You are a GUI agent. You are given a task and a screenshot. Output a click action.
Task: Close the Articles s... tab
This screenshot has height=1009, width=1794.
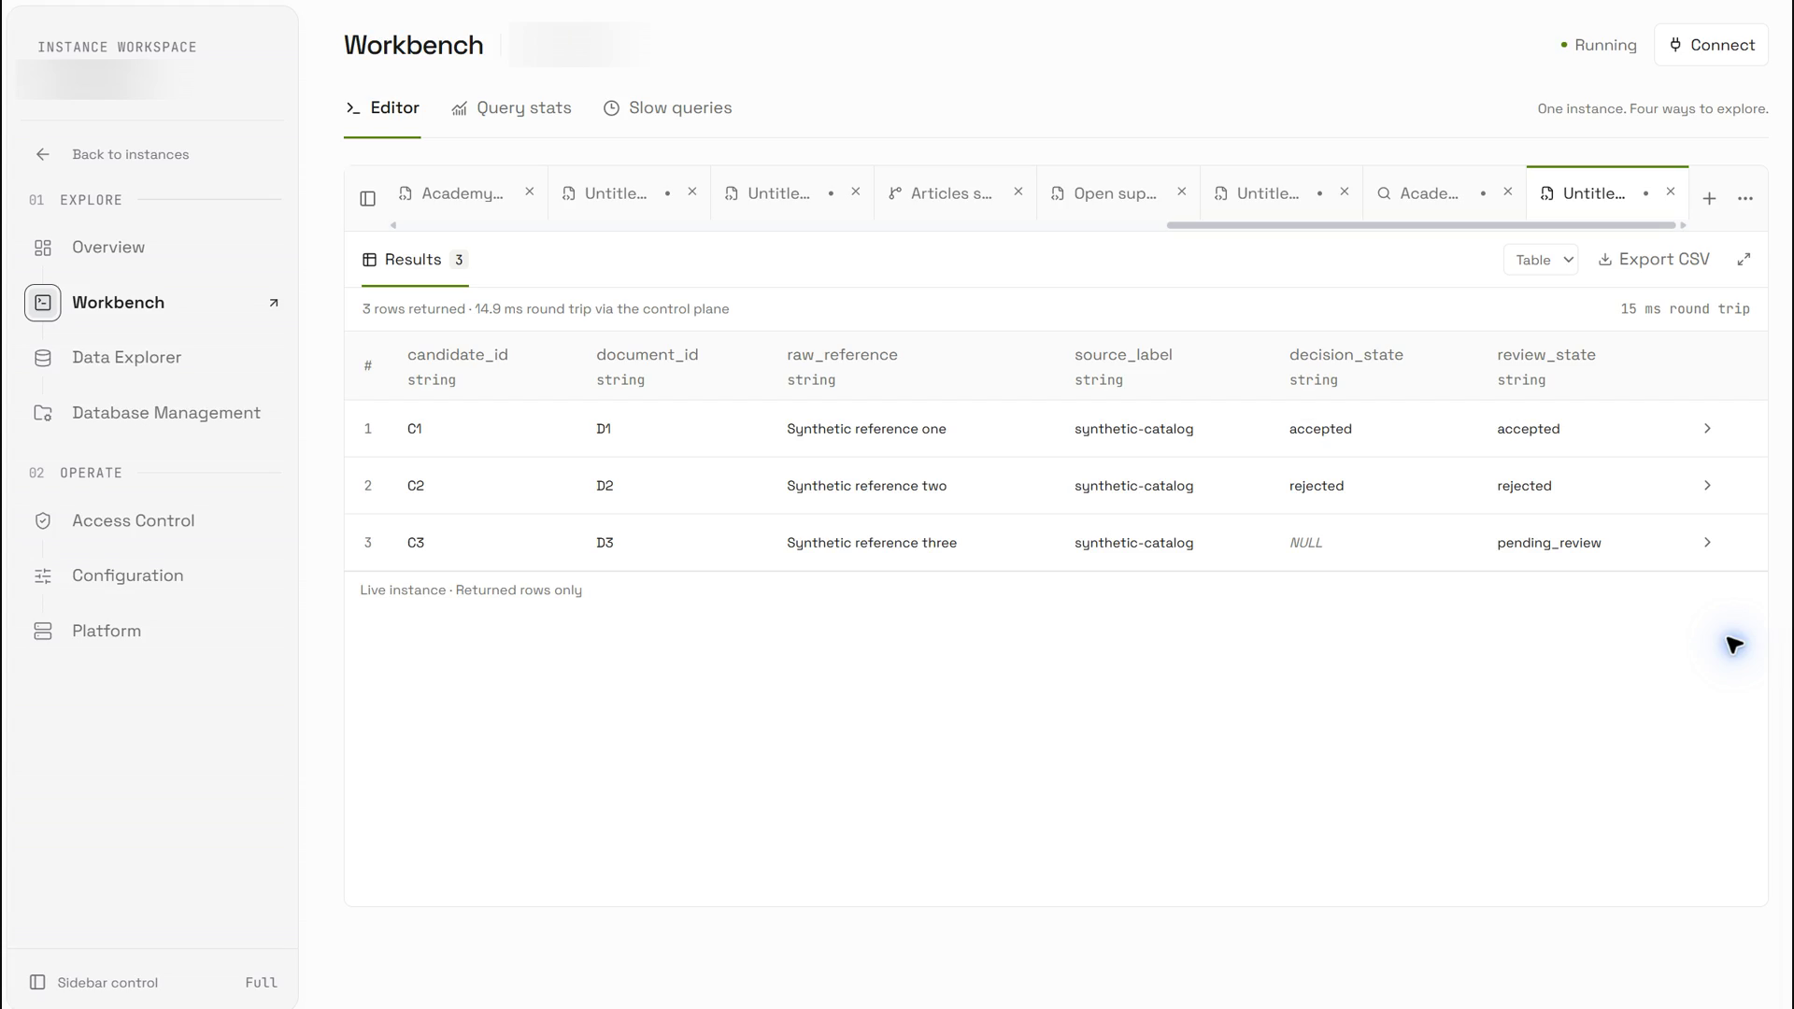(1018, 192)
